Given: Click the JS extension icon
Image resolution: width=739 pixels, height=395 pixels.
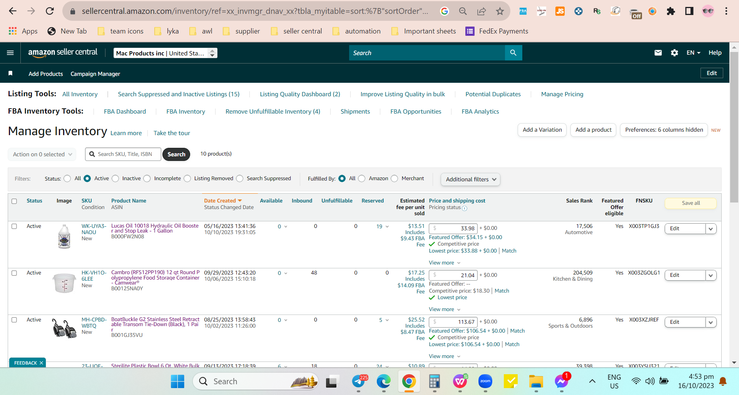Looking at the screenshot, I should pyautogui.click(x=560, y=11).
